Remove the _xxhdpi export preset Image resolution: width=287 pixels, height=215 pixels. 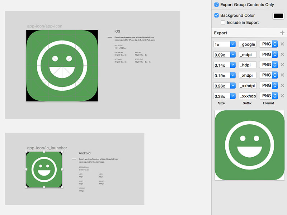tap(283, 85)
